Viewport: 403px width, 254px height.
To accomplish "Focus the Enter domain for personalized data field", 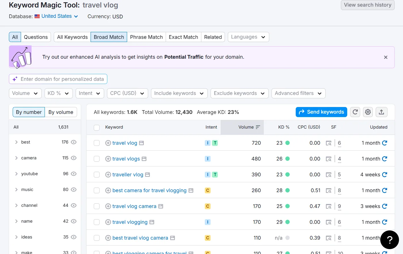I will coord(58,79).
